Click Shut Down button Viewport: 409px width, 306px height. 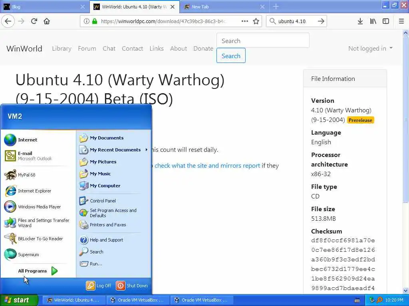[132, 286]
